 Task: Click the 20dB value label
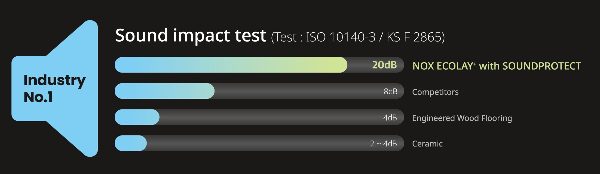(384, 65)
